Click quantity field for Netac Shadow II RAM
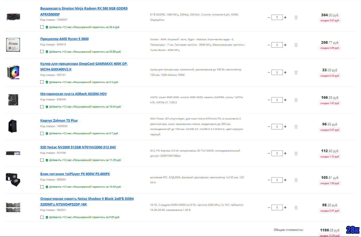361x237 pixels. 277,207
